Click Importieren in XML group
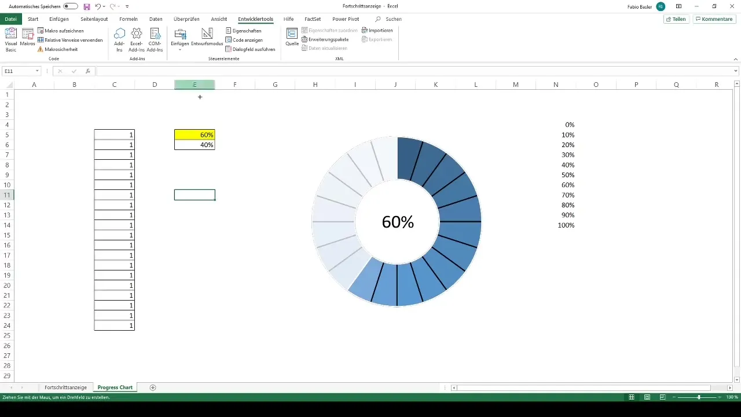Viewport: 741px width, 417px height. [x=377, y=30]
